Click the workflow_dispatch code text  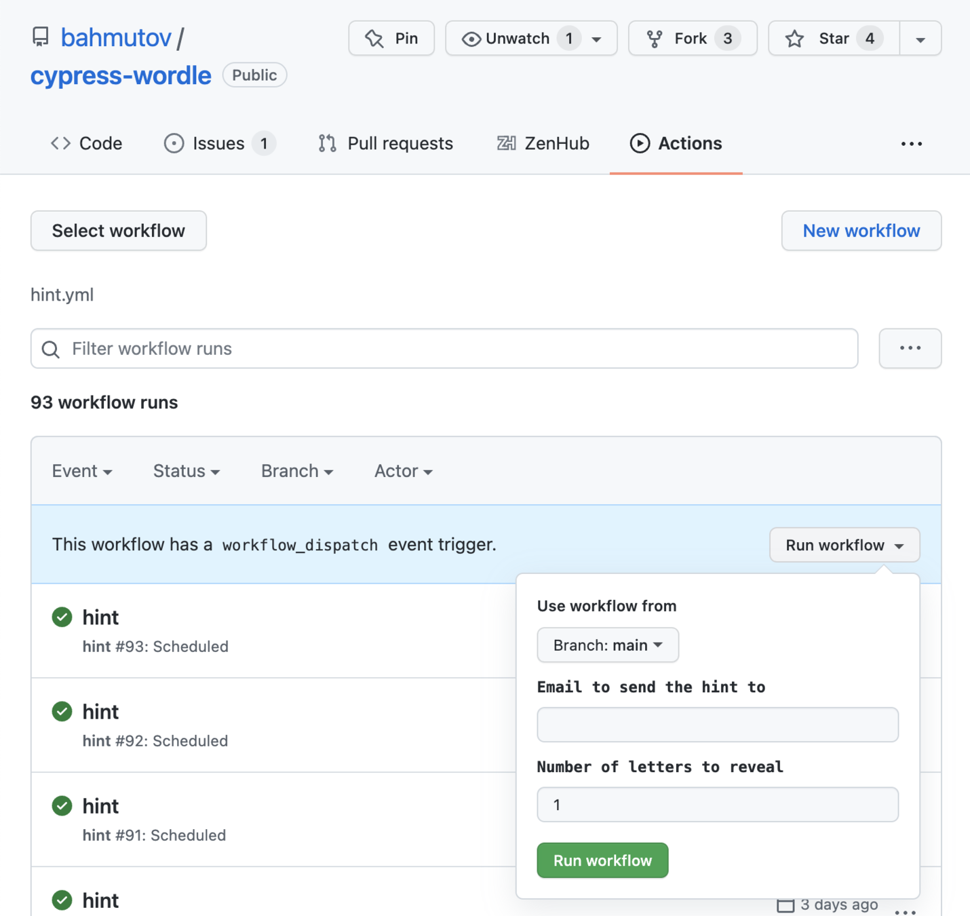[300, 546]
